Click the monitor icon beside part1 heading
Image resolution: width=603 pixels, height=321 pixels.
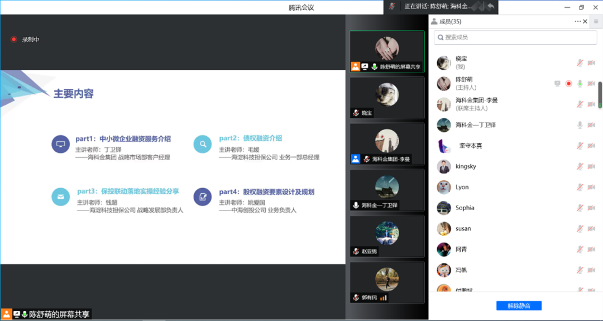point(60,144)
